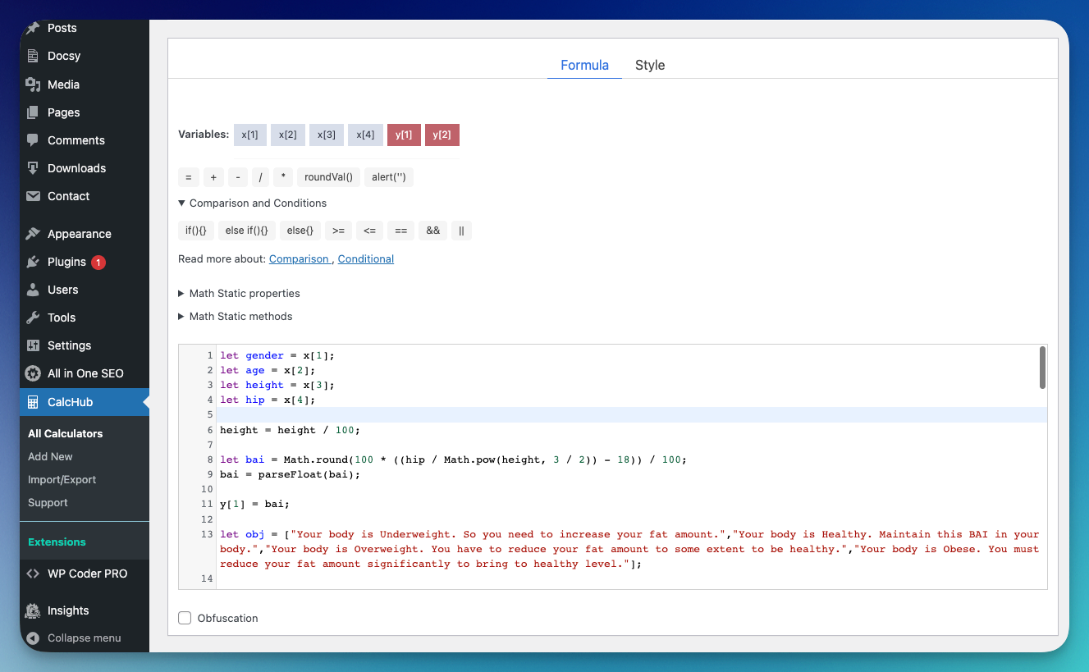Image resolution: width=1089 pixels, height=672 pixels.
Task: Insert the && logical AND operator
Action: 433,231
